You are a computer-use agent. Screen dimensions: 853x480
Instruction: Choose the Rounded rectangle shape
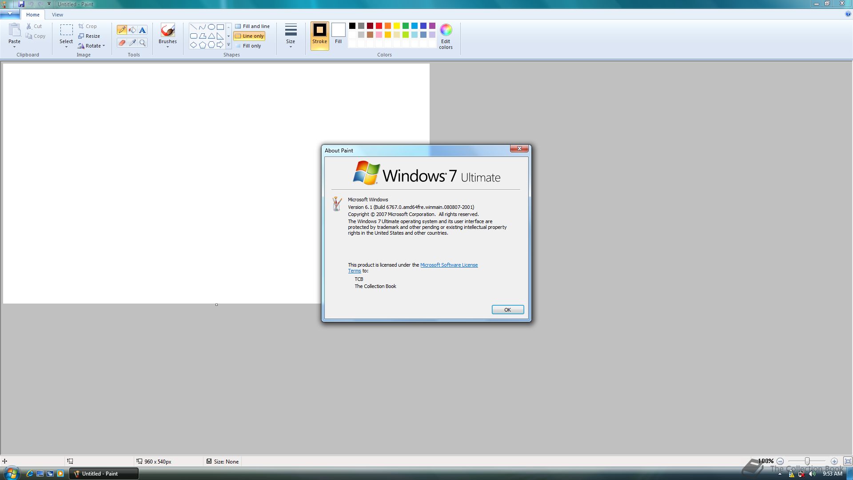pyautogui.click(x=194, y=36)
